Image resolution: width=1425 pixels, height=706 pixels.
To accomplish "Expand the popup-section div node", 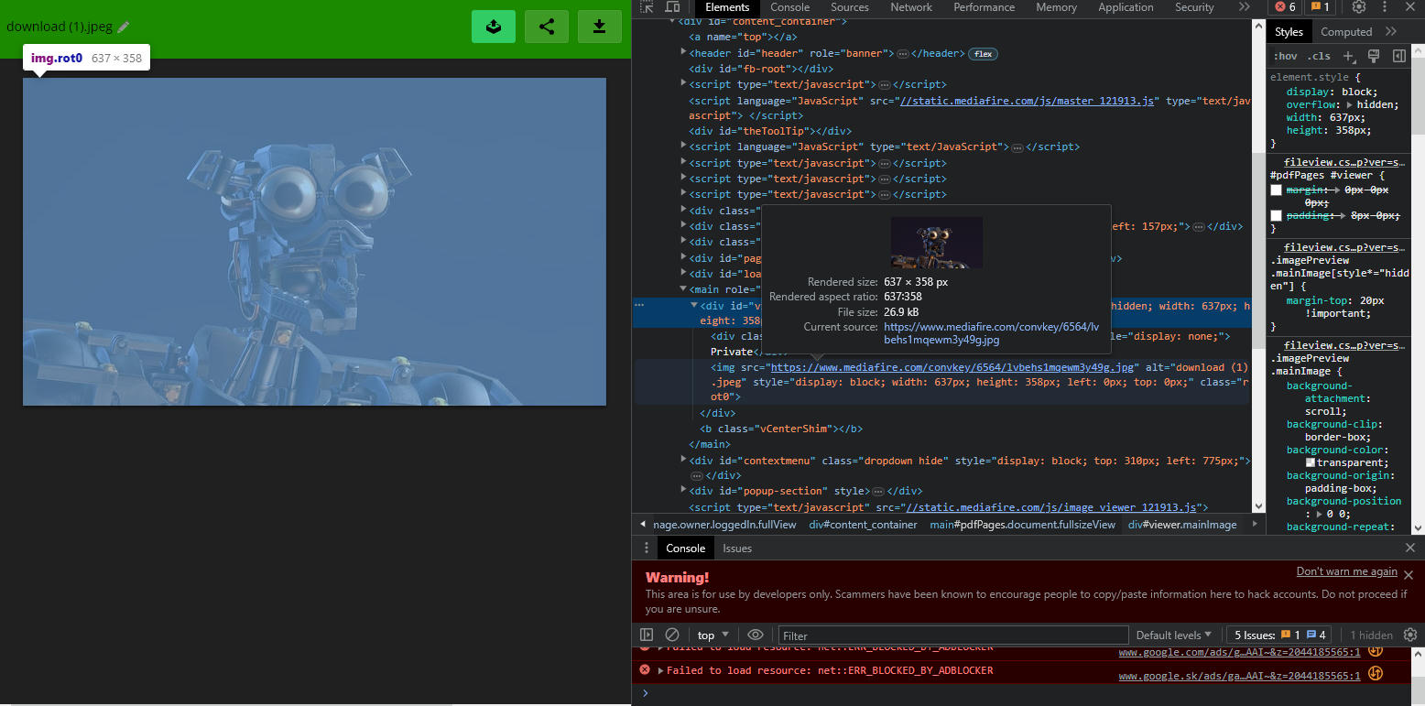I will click(x=683, y=491).
